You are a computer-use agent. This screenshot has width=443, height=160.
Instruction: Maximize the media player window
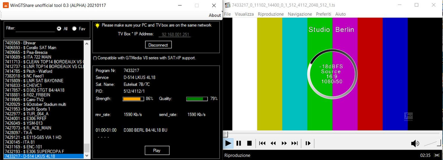point(416,5)
